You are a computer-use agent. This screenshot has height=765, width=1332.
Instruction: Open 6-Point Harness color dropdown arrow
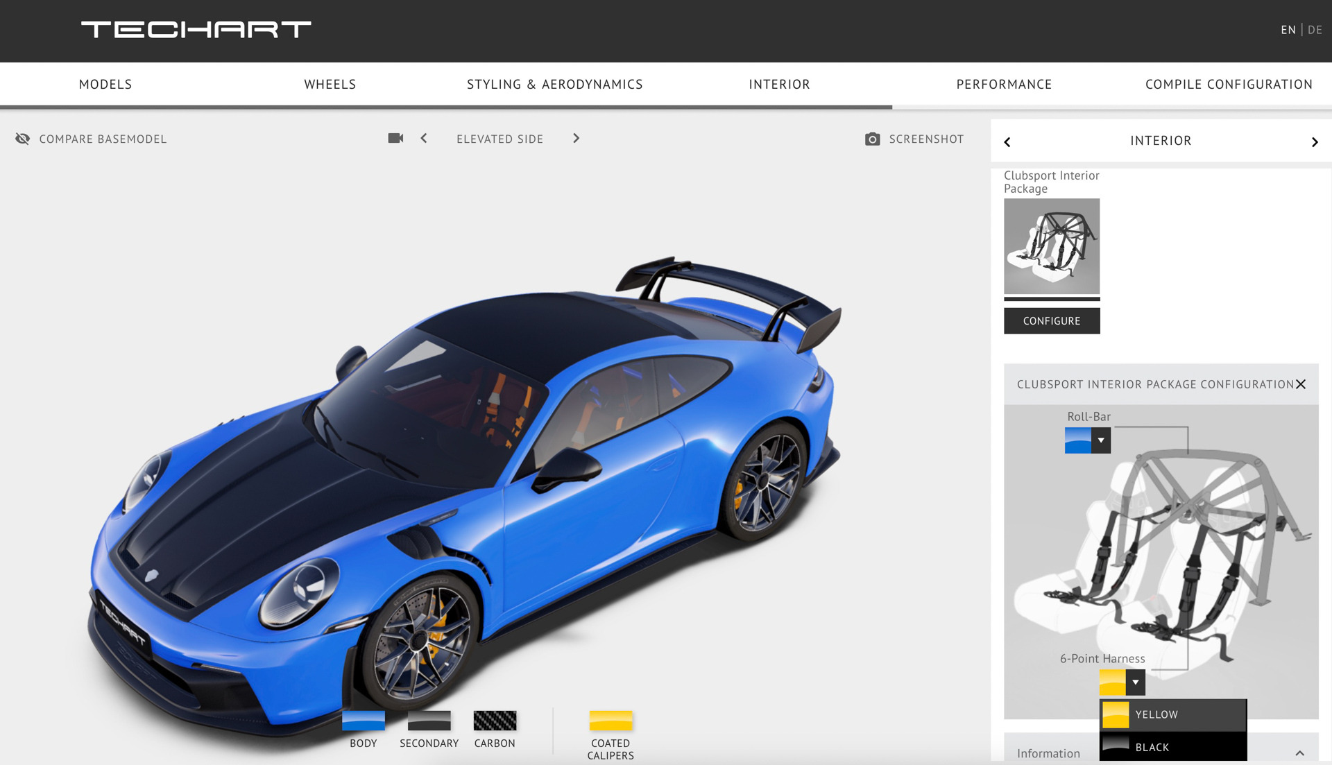(1136, 682)
